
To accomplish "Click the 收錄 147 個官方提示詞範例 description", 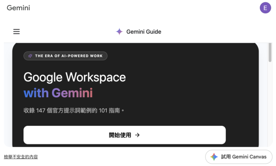I will pyautogui.click(x=74, y=111).
